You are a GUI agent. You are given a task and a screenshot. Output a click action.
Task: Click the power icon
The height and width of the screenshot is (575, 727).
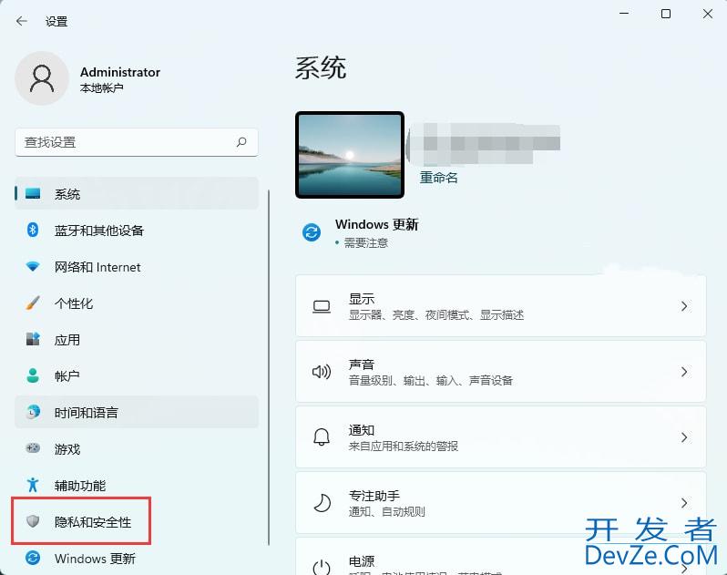point(322,567)
